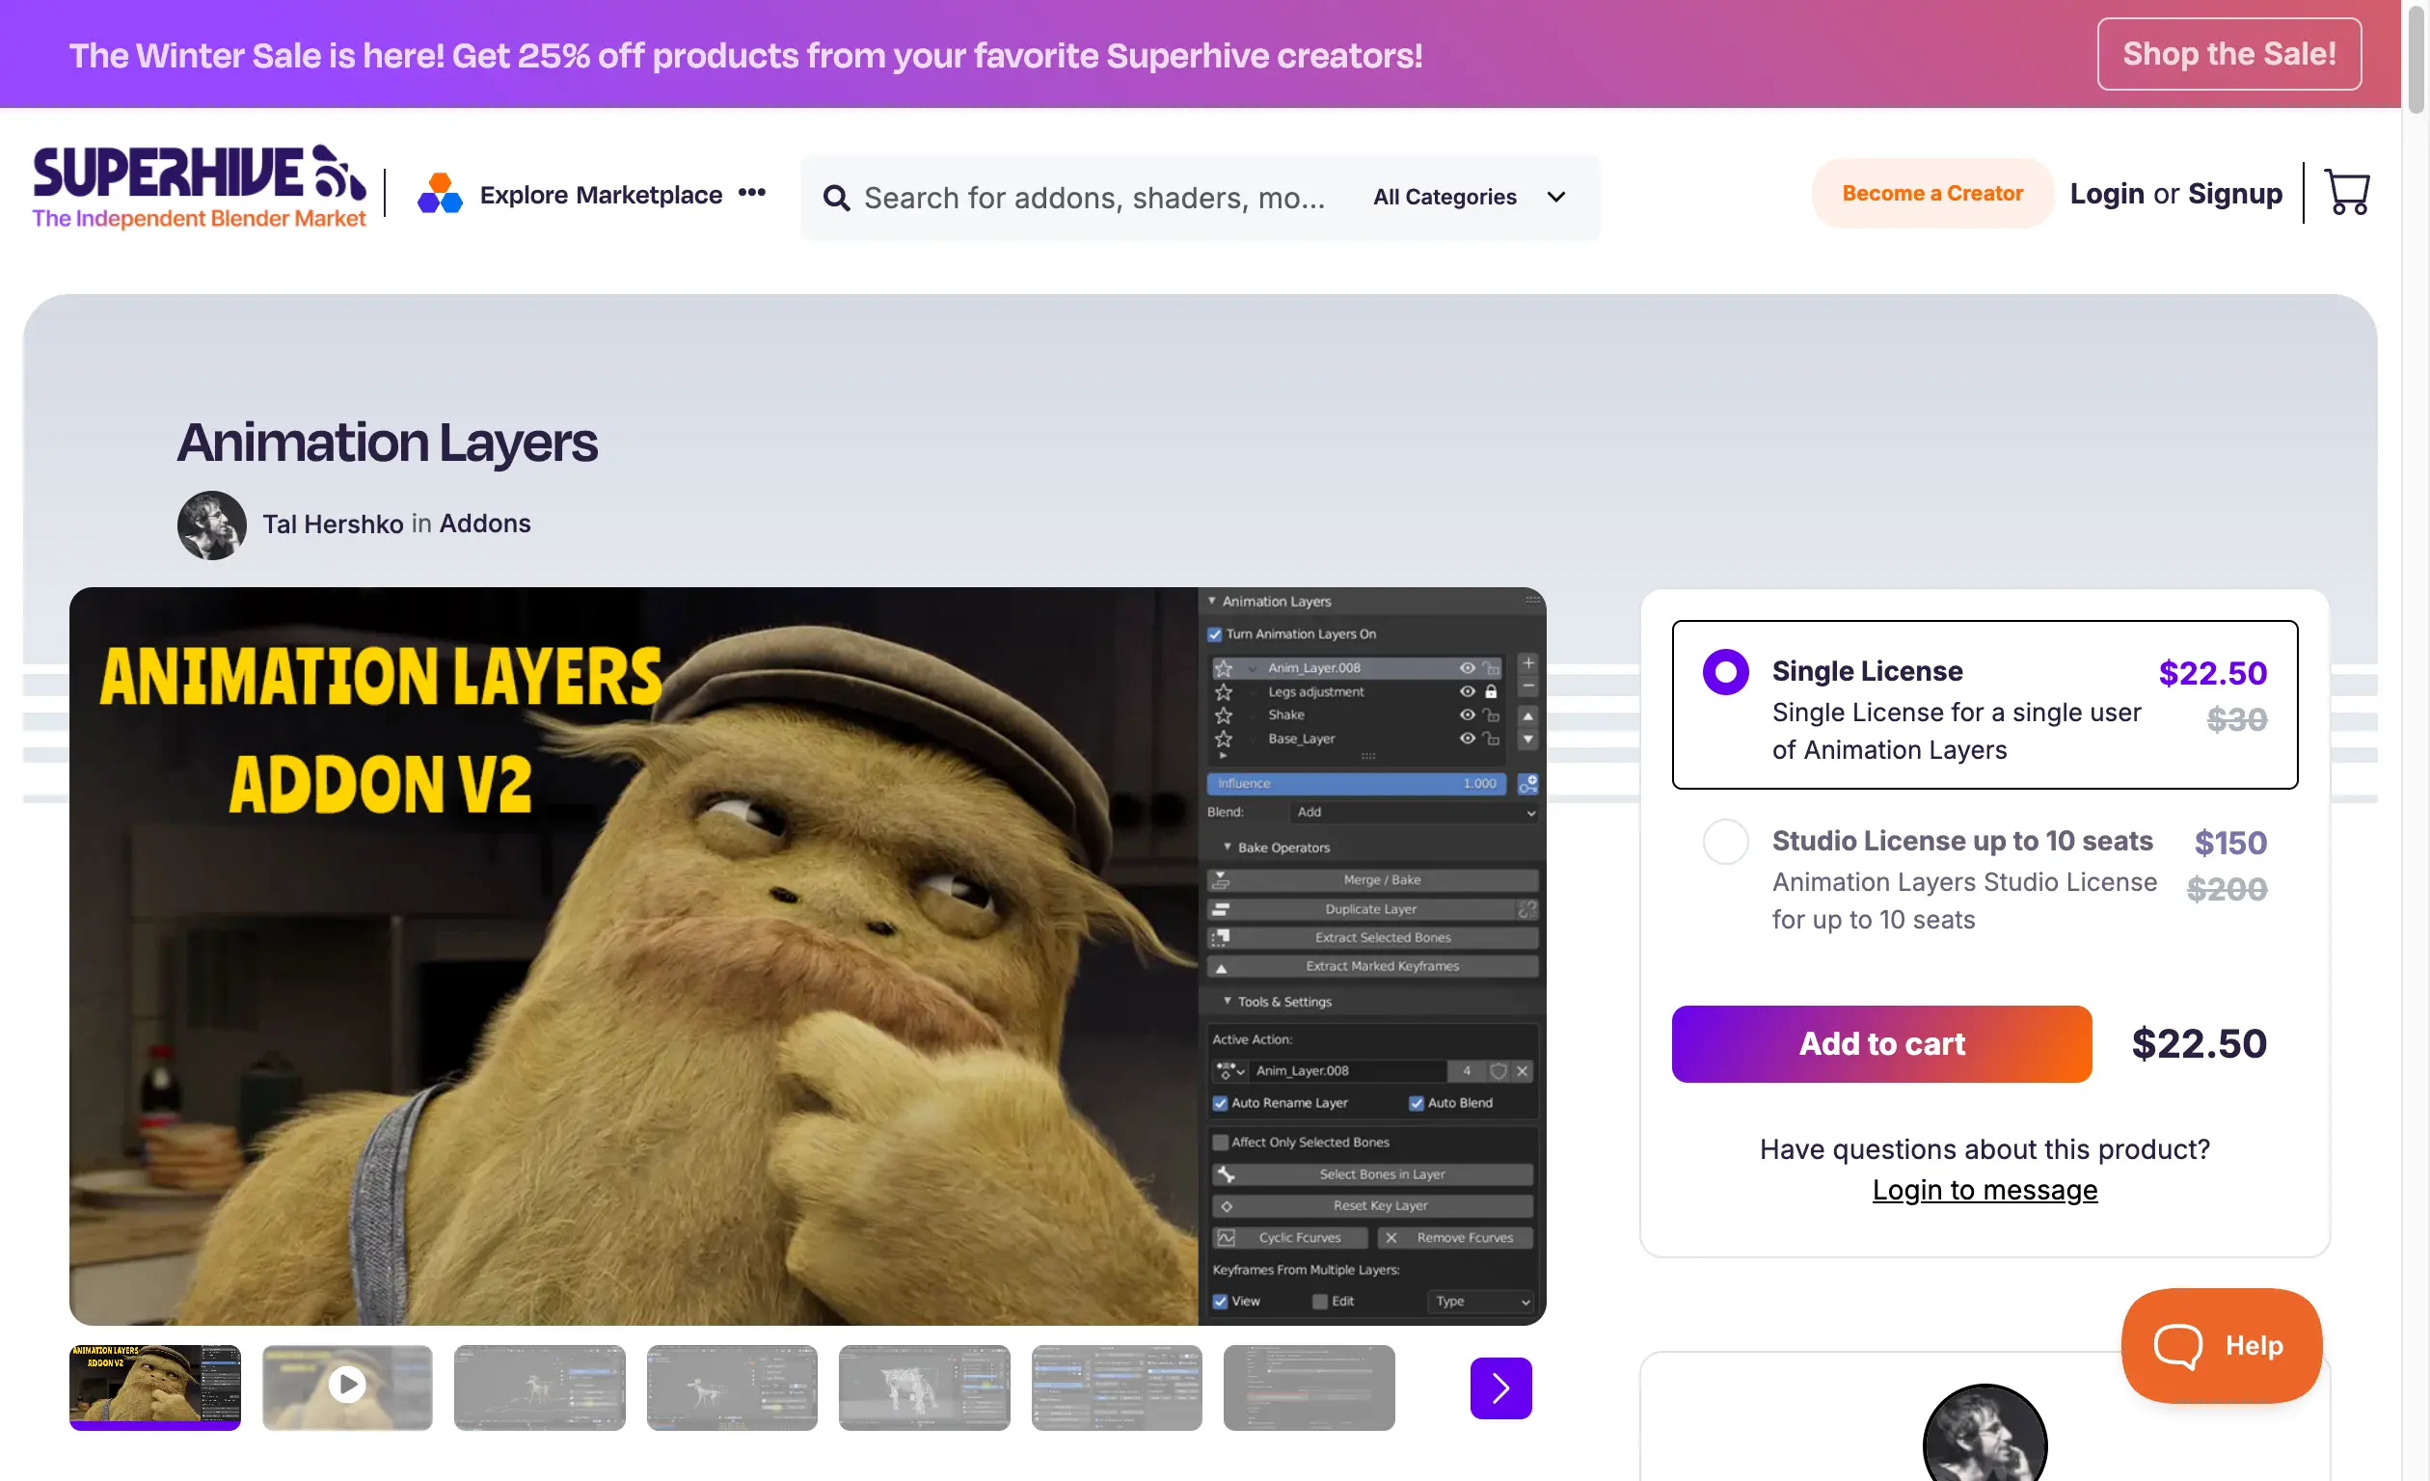Click the Add to cart button
Screen dimensions: 2430x1481
(x=1879, y=1044)
